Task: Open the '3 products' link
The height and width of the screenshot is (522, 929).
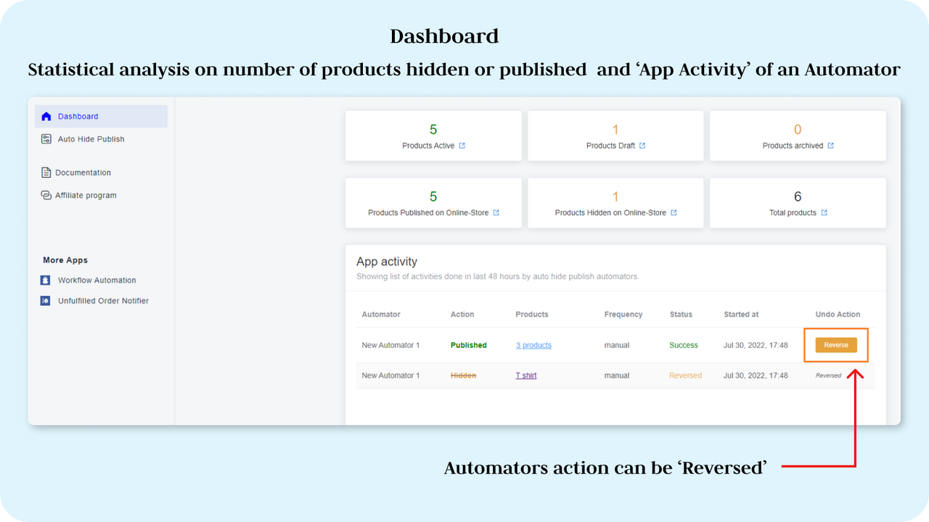Action: coord(533,345)
